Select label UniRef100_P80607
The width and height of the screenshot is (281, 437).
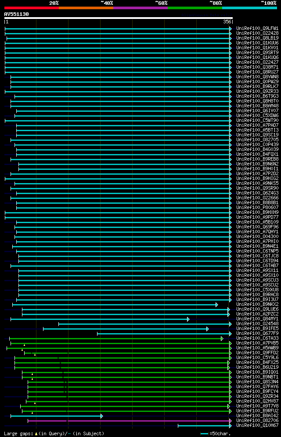click(x=257, y=207)
